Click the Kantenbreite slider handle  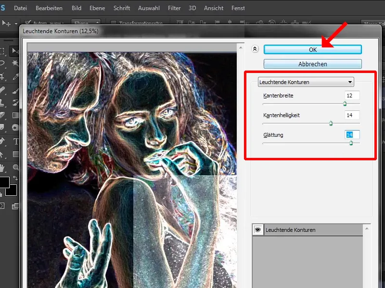point(345,104)
